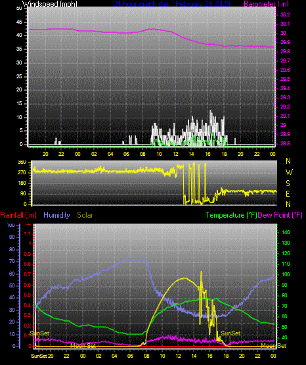Click the humidity axis value '80'
306x365 pixels.
[x=12, y=249]
